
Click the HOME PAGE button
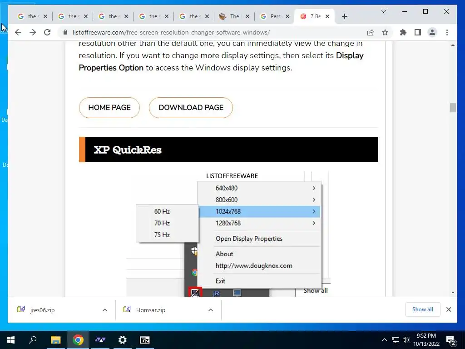(109, 107)
